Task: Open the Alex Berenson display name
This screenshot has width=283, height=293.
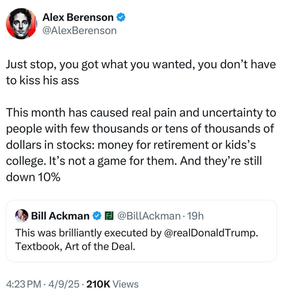Action: [78, 18]
